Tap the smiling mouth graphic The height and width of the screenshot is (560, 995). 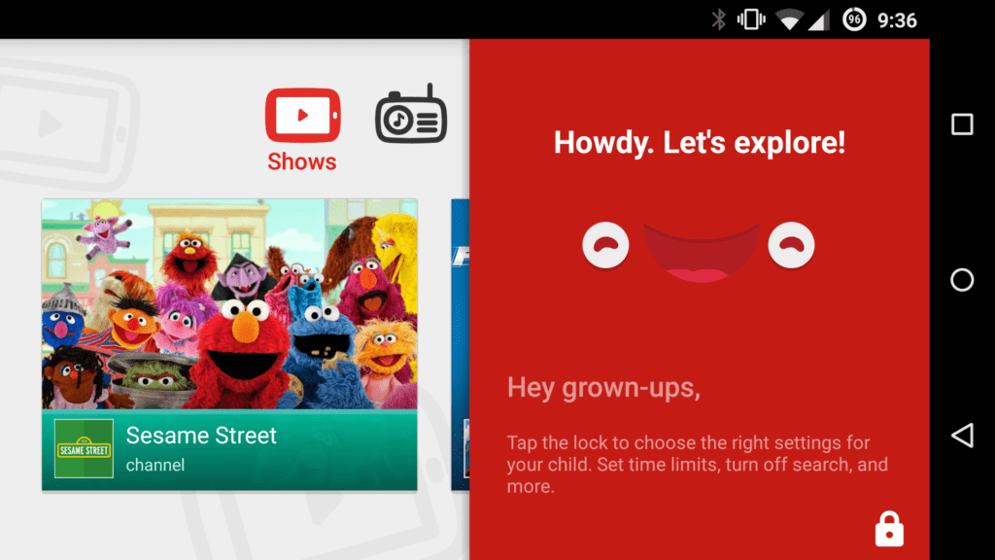(x=701, y=252)
